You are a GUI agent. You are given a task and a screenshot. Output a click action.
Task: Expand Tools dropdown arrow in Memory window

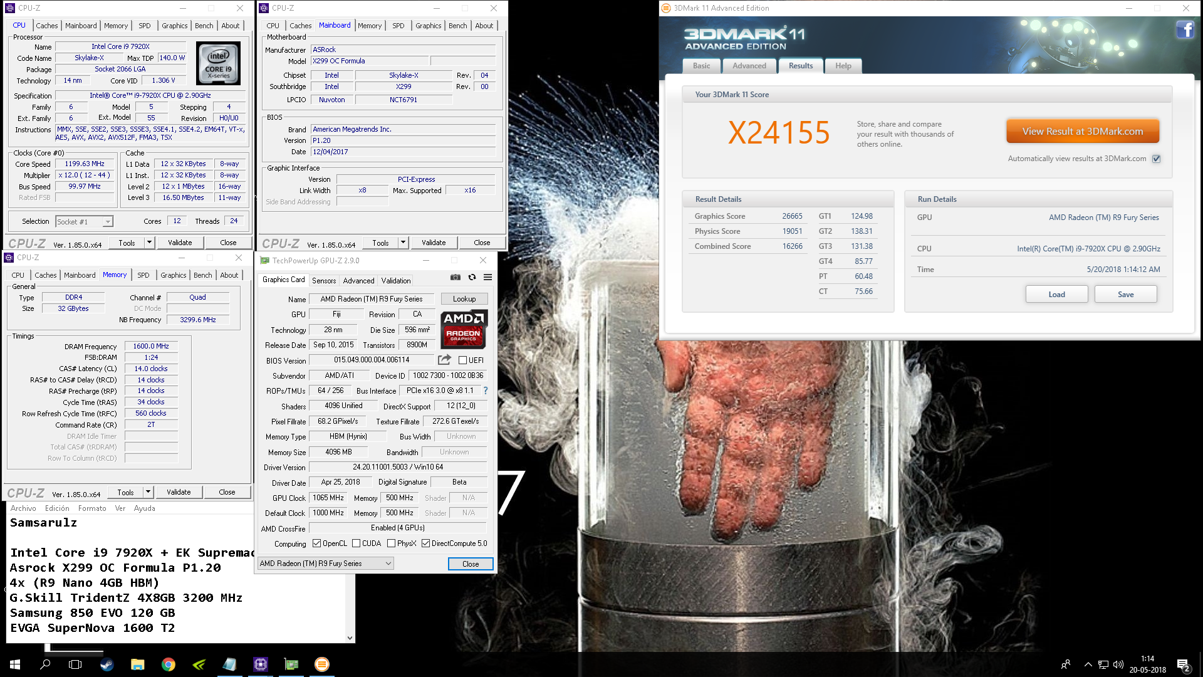point(148,492)
